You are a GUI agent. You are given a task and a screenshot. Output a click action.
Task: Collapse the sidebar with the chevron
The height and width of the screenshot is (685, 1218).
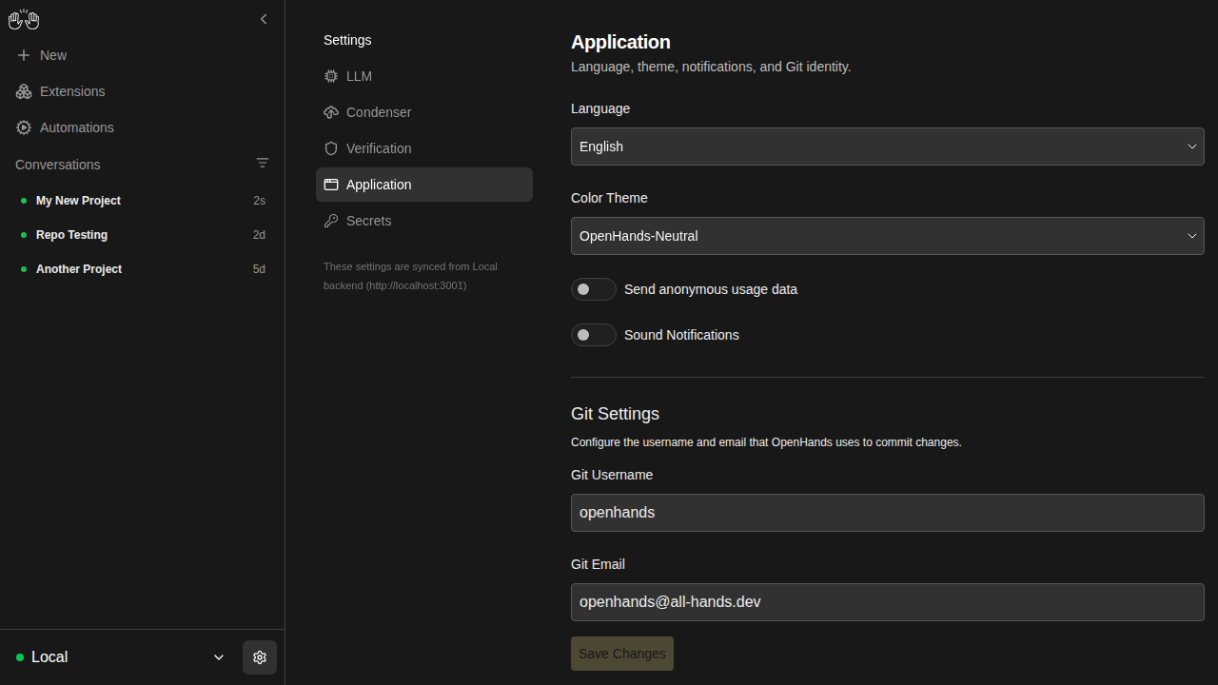tap(264, 19)
